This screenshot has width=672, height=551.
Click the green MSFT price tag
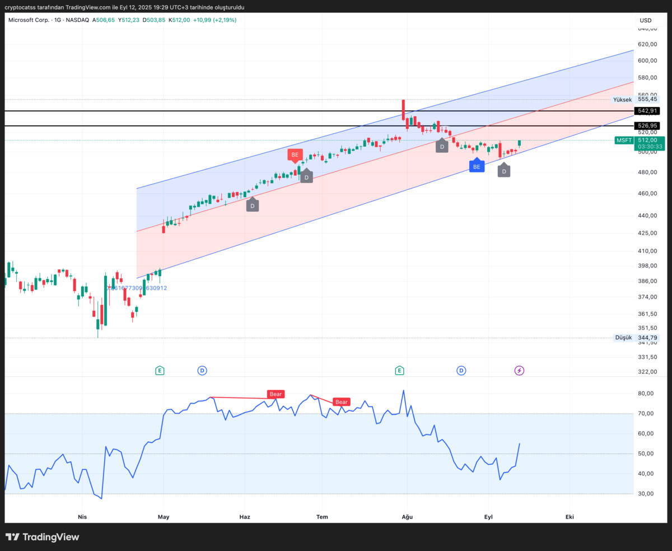click(624, 141)
